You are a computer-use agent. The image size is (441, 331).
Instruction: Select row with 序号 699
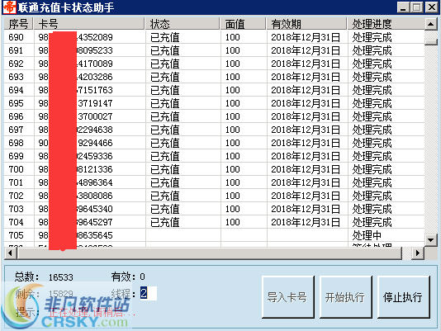[x=214, y=156]
